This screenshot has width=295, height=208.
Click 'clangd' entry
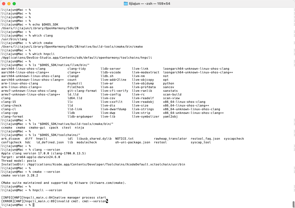(x=73, y=76)
